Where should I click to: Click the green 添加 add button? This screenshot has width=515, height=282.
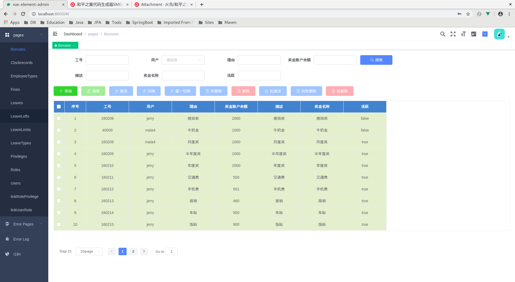pyautogui.click(x=65, y=91)
